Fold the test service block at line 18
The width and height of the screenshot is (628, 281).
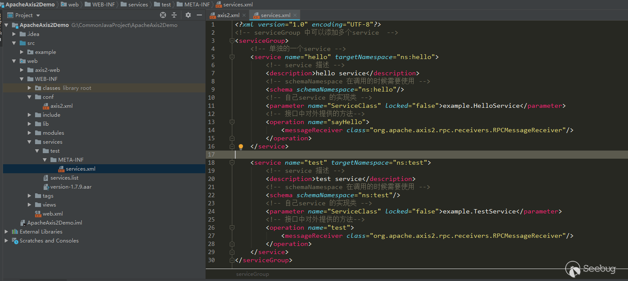pyautogui.click(x=232, y=163)
